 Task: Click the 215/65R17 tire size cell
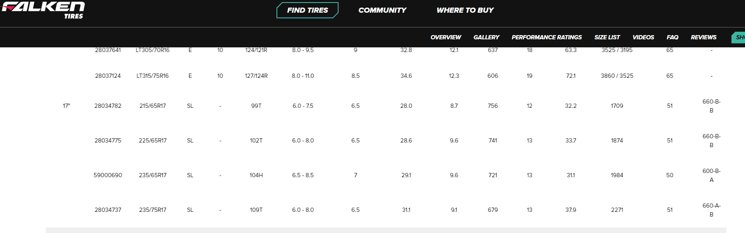click(153, 106)
